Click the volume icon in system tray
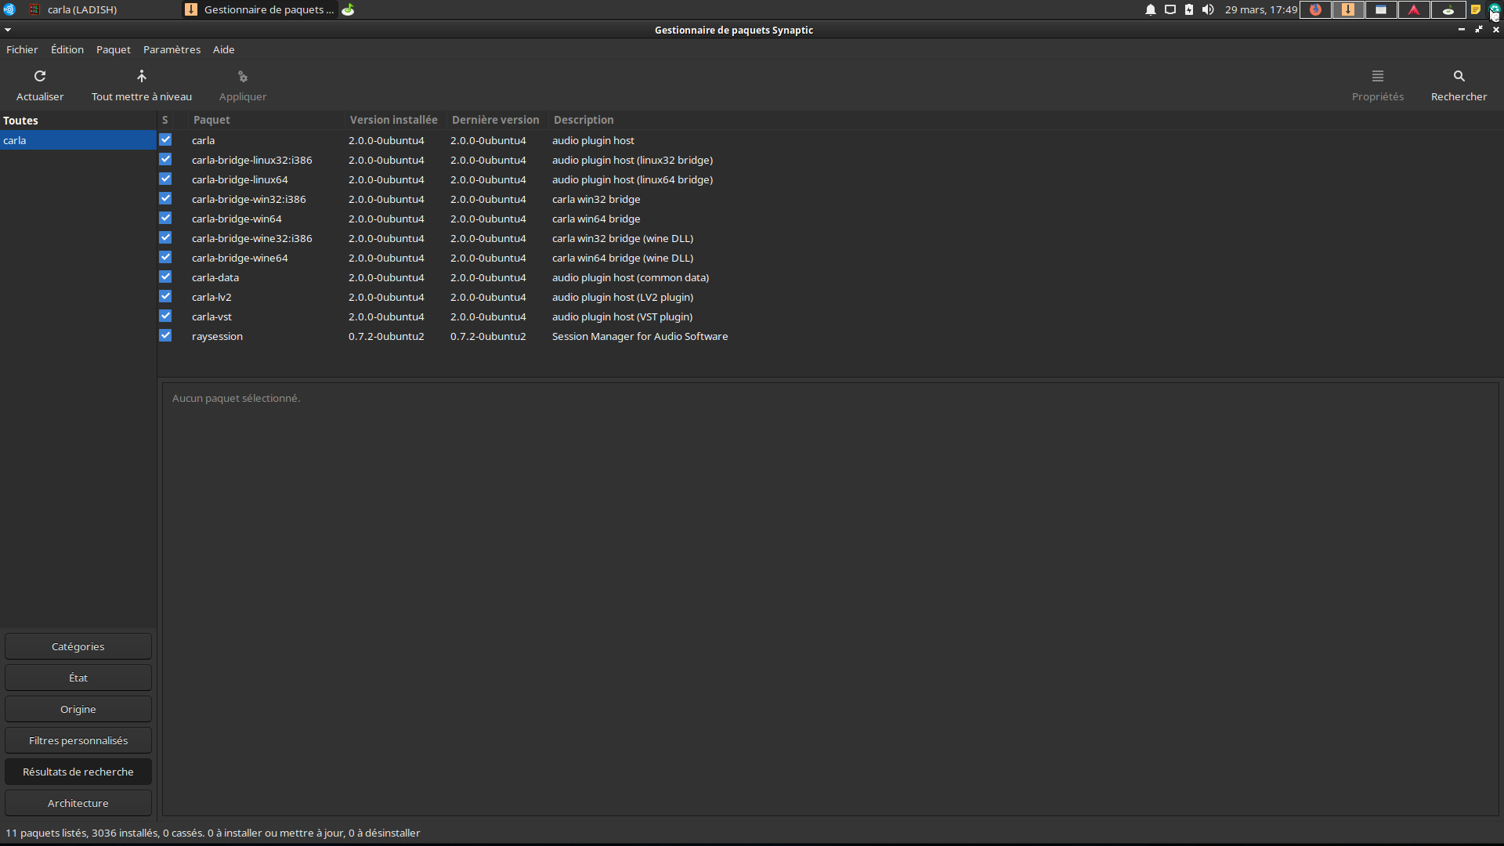The width and height of the screenshot is (1504, 846). (1207, 9)
